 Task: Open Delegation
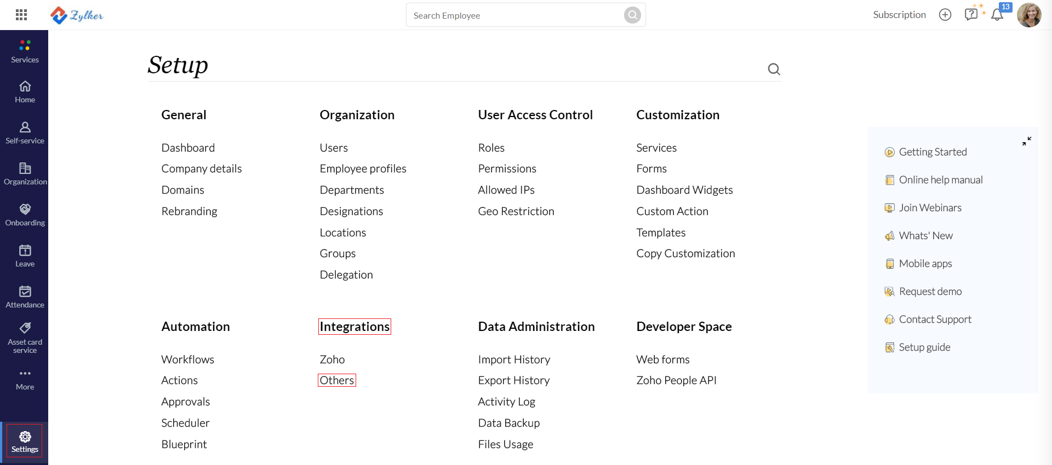point(346,275)
